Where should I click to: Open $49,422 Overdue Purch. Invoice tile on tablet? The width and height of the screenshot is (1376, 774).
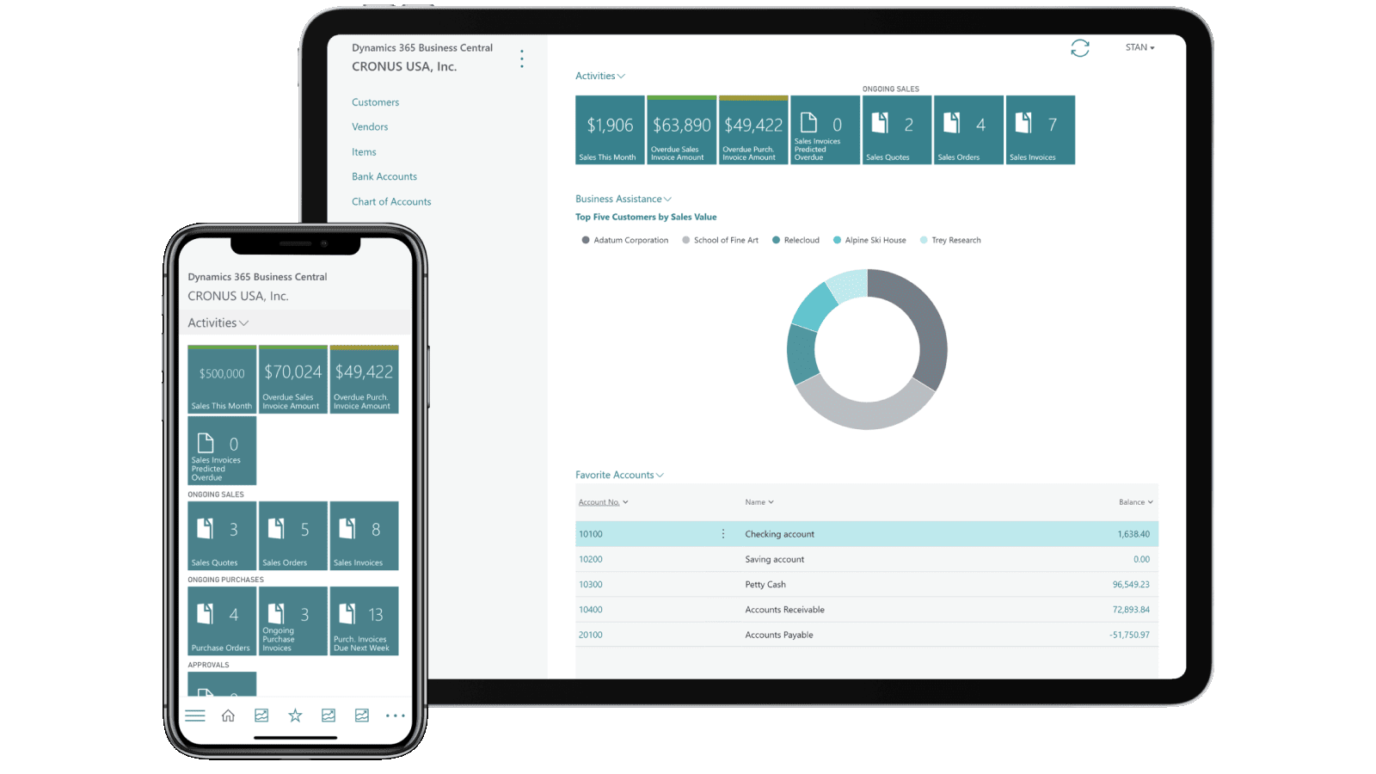[753, 130]
